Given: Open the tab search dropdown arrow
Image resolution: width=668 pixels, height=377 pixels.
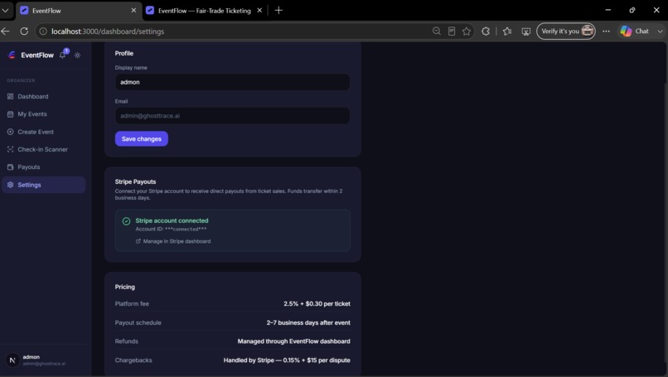Looking at the screenshot, I should coord(5,11).
